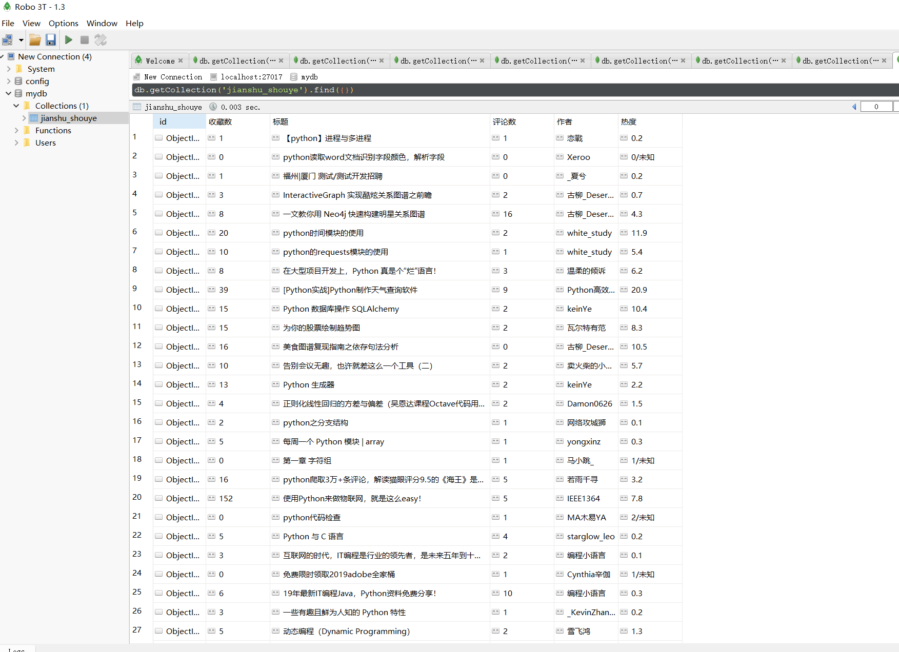Expand the System folder
The image size is (899, 652).
(x=9, y=69)
